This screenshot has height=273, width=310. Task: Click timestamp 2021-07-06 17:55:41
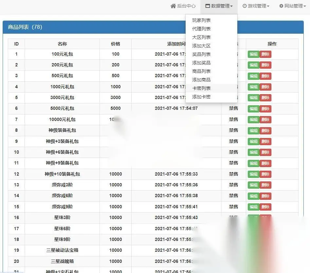click(x=176, y=207)
